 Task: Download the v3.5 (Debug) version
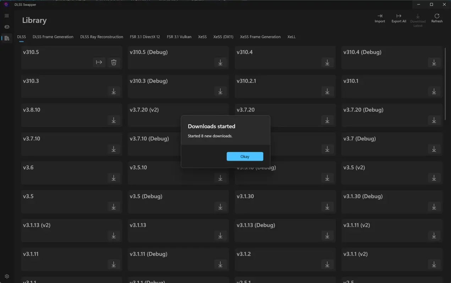tap(220, 207)
